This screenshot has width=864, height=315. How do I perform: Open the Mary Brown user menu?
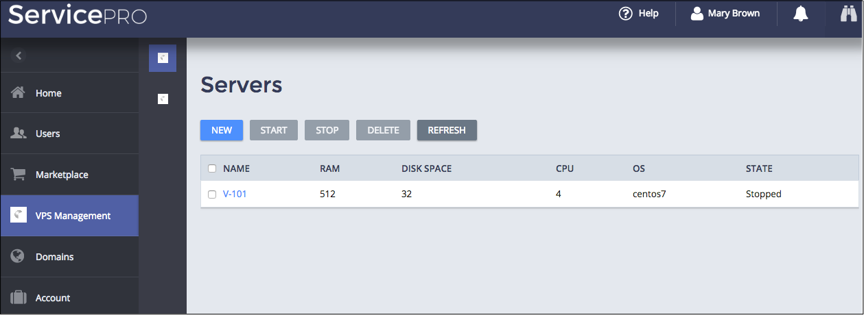click(x=725, y=14)
